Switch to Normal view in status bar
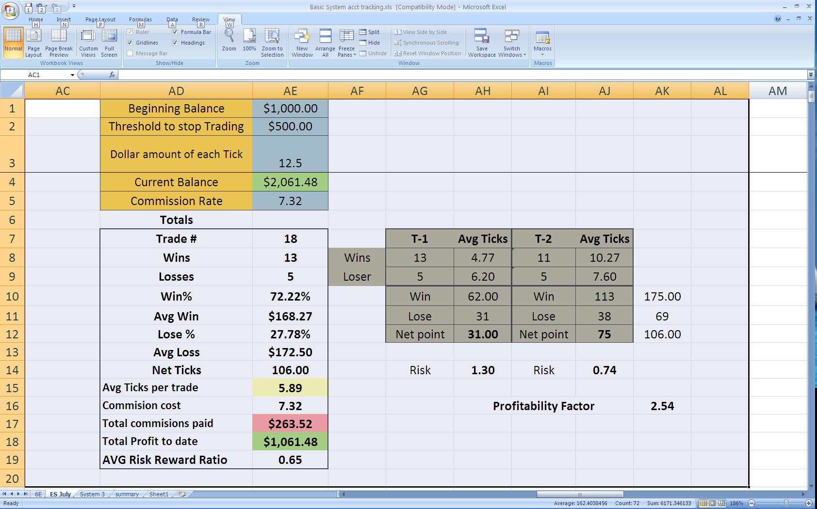The width and height of the screenshot is (817, 509). [704, 503]
